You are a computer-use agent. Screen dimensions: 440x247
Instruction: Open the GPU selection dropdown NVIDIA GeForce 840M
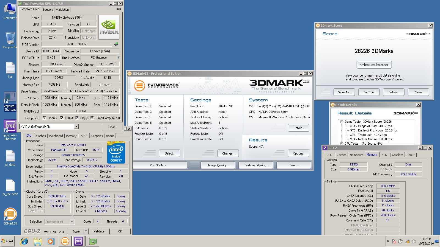coord(76,127)
